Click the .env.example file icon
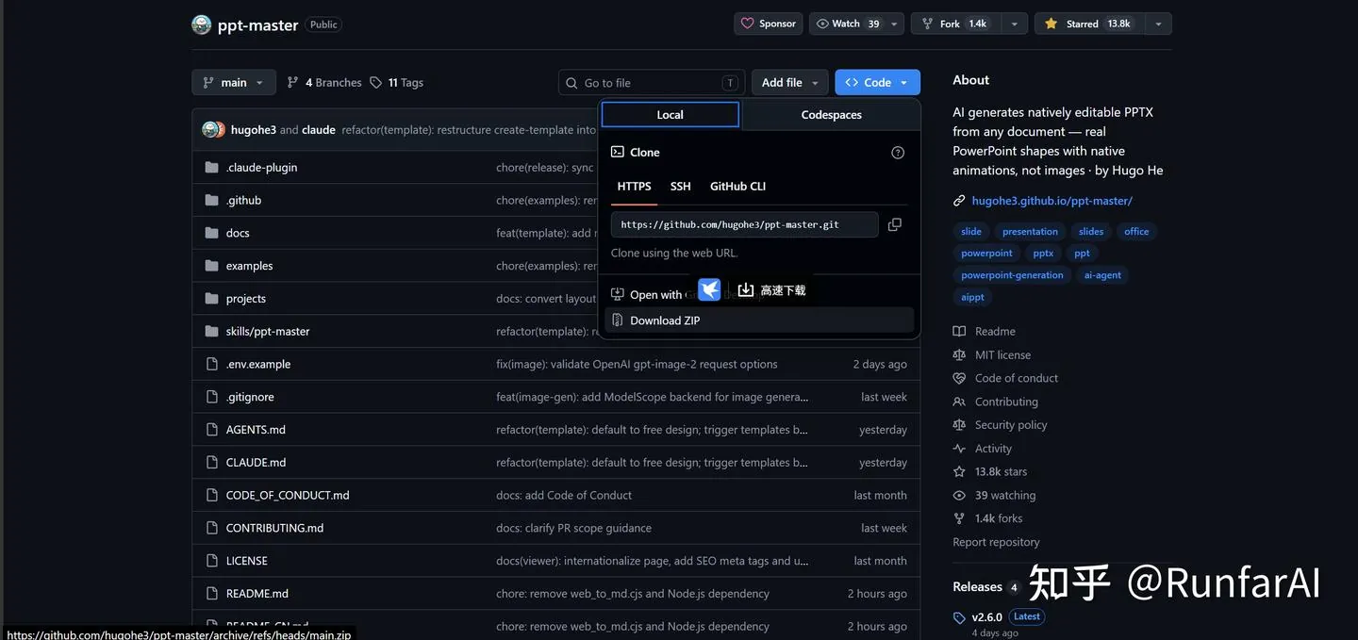The image size is (1358, 640). pos(211,364)
